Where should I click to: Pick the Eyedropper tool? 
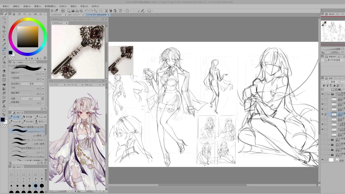point(4,44)
